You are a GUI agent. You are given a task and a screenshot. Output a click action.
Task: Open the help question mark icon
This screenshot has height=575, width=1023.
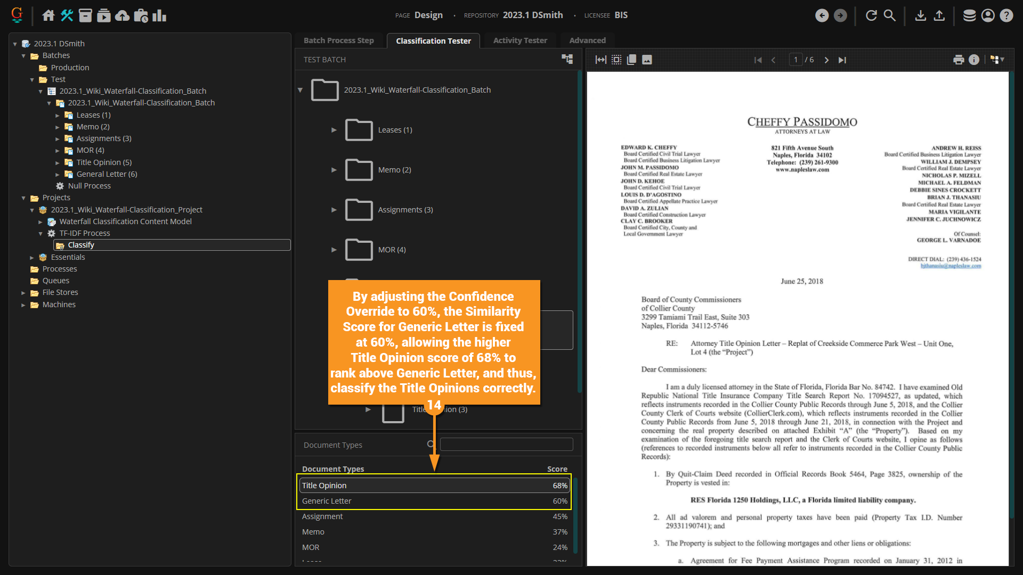[x=1006, y=15]
